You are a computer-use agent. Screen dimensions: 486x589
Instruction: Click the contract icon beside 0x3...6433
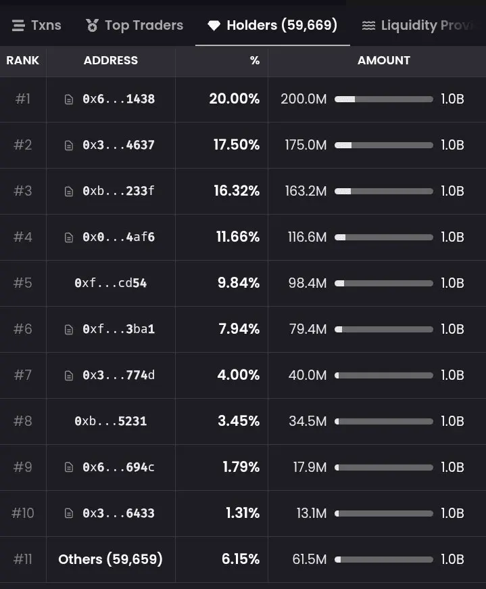point(69,514)
